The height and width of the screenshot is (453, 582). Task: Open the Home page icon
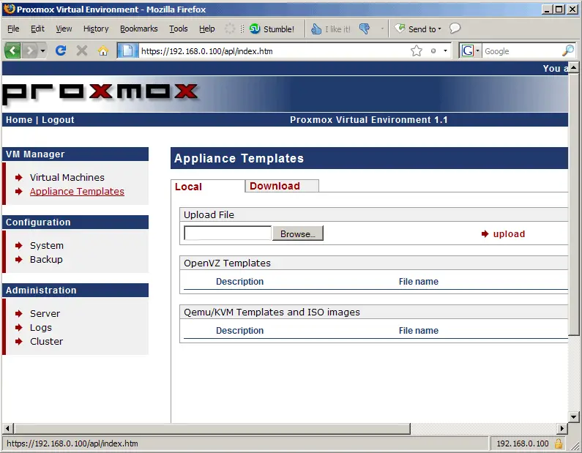(x=102, y=50)
